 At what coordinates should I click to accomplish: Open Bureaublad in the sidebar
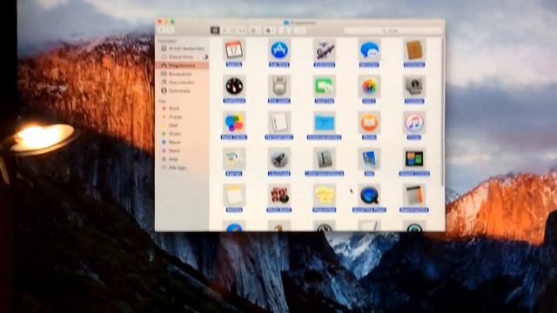tap(183, 74)
